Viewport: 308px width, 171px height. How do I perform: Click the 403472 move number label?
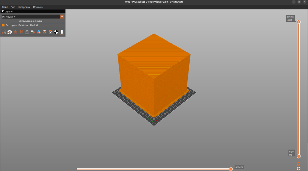[239, 167]
